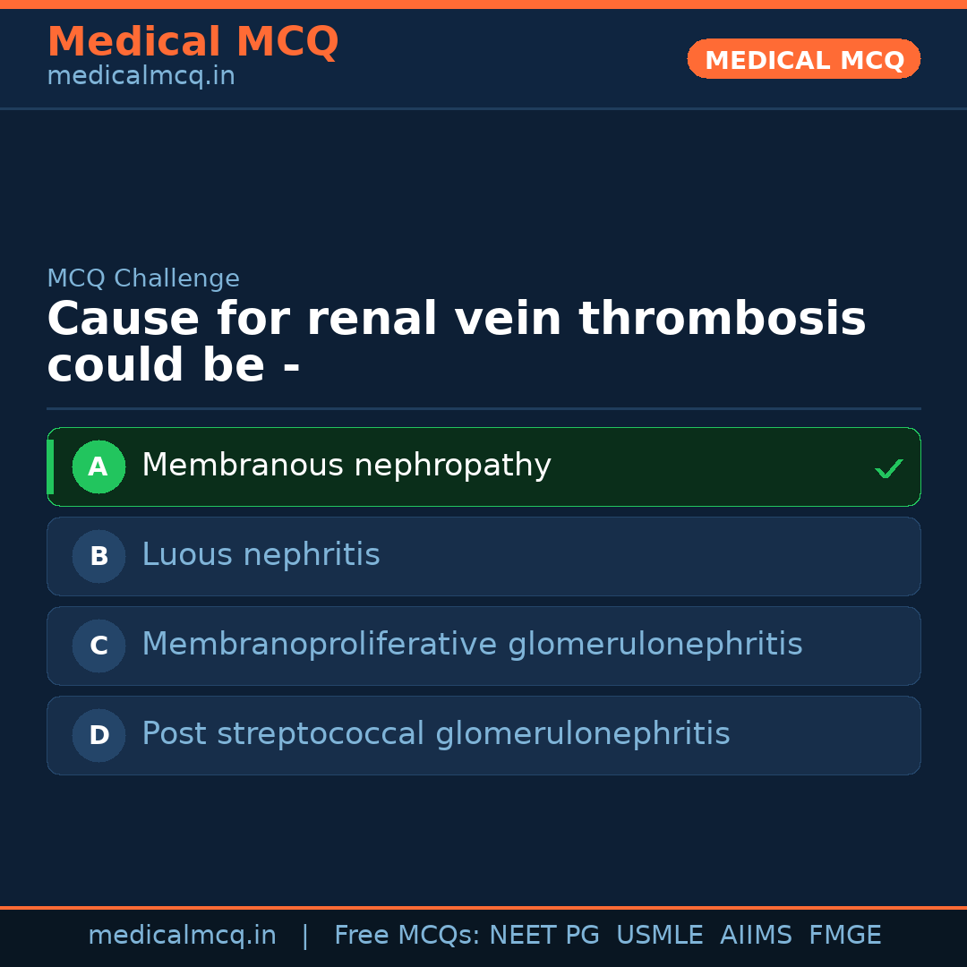967x967 pixels.
Task: Click the B option circle icon
Action: 98,556
